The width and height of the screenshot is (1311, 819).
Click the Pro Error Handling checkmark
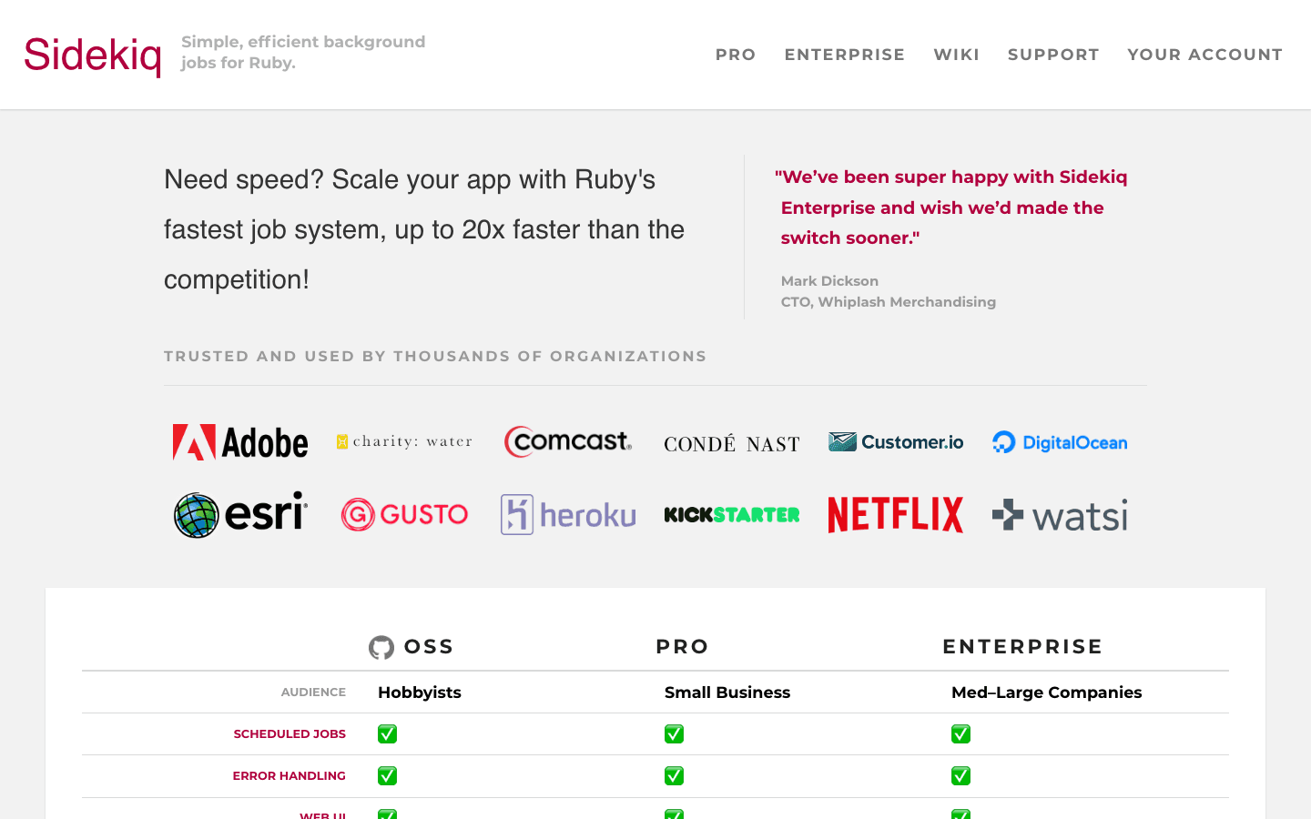pyautogui.click(x=674, y=776)
